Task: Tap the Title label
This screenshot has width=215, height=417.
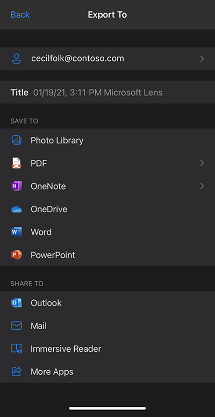Action: (19, 93)
